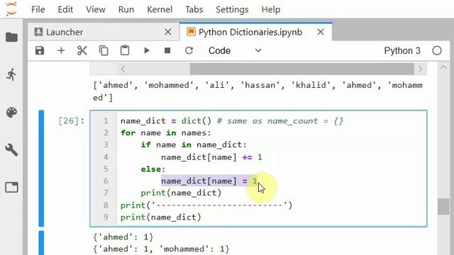Open the wrench tools sidebar icon
This screenshot has width=454, height=255.
point(11,150)
